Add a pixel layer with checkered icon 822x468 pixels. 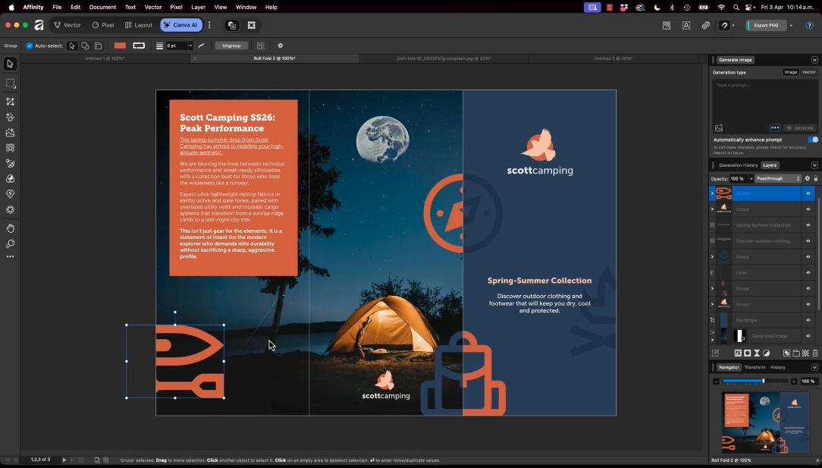tap(806, 353)
